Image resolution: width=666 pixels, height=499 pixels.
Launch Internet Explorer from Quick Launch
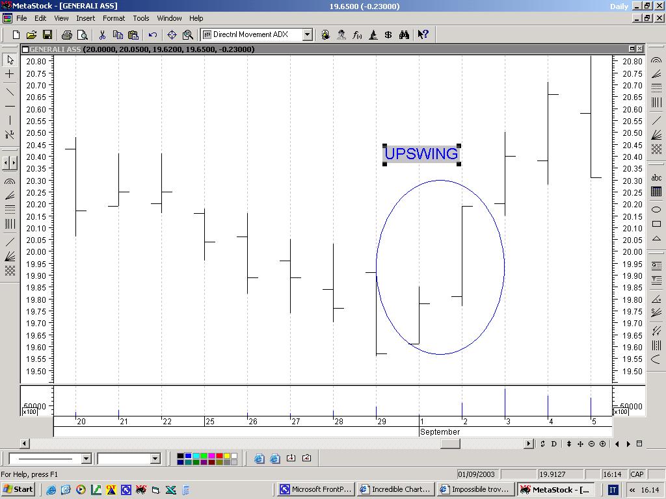click(51, 490)
